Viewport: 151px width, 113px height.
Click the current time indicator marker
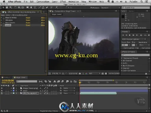[x=80, y=83]
